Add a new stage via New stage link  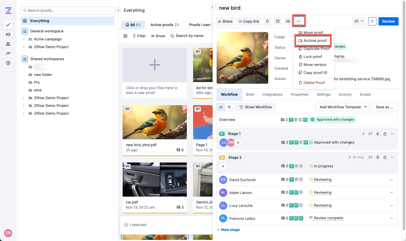coord(228,230)
